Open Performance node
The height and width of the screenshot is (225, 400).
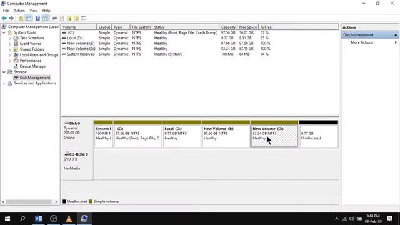coord(31,61)
